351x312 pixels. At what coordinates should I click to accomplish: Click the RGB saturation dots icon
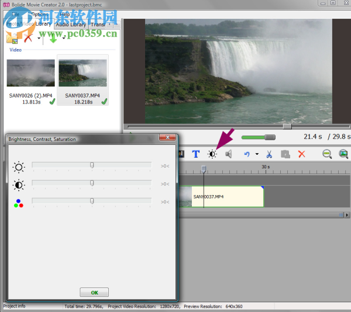(x=19, y=203)
